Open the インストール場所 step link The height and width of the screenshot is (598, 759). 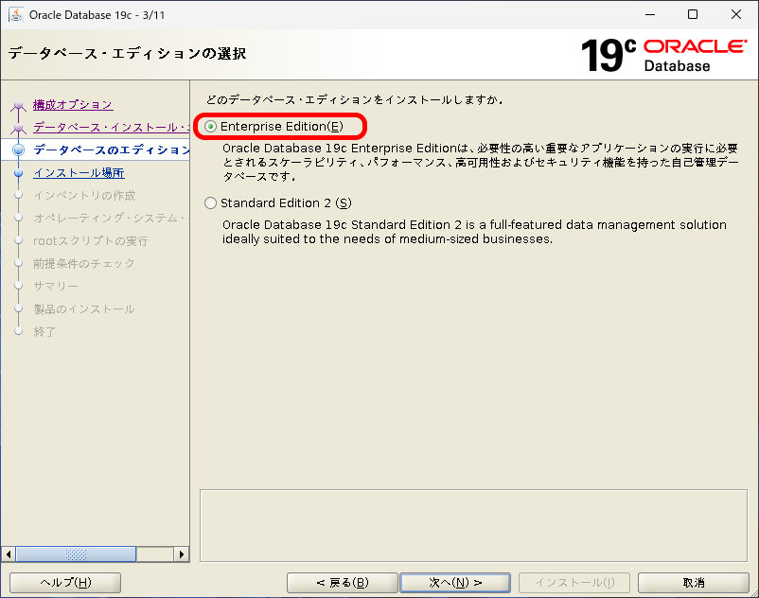coord(79,173)
